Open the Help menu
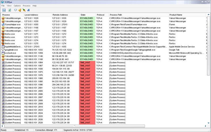Screen dimensions: 211x132 click(35, 6)
